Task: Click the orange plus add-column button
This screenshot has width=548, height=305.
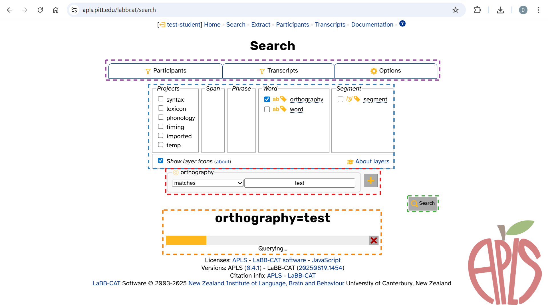Action: click(370, 180)
